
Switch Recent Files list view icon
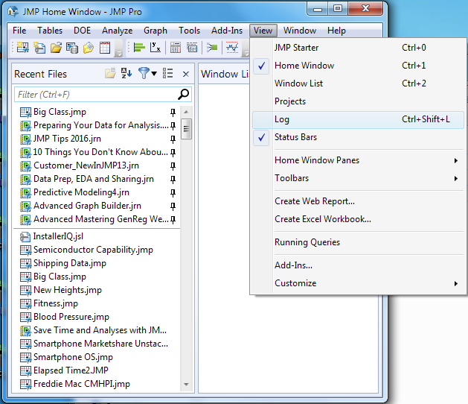tap(167, 73)
